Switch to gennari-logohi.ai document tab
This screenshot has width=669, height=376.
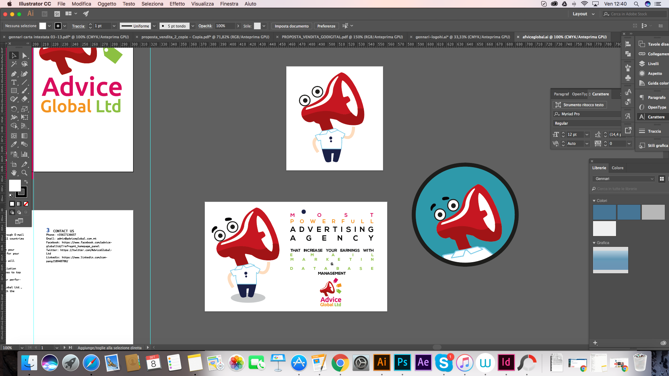[x=462, y=37]
